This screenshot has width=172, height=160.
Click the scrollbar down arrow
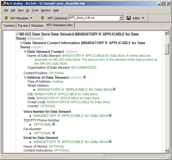[x=167, y=150]
